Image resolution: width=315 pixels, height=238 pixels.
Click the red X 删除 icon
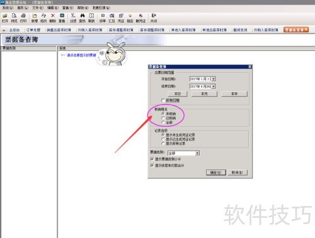point(53,16)
